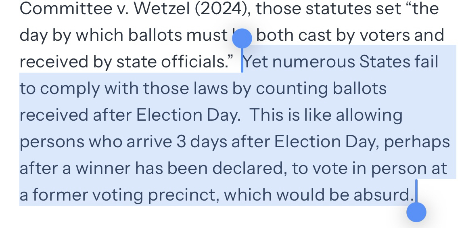Tap the word "absurd" at the selection end
Image resolution: width=462 pixels, height=228 pixels.
(x=381, y=195)
